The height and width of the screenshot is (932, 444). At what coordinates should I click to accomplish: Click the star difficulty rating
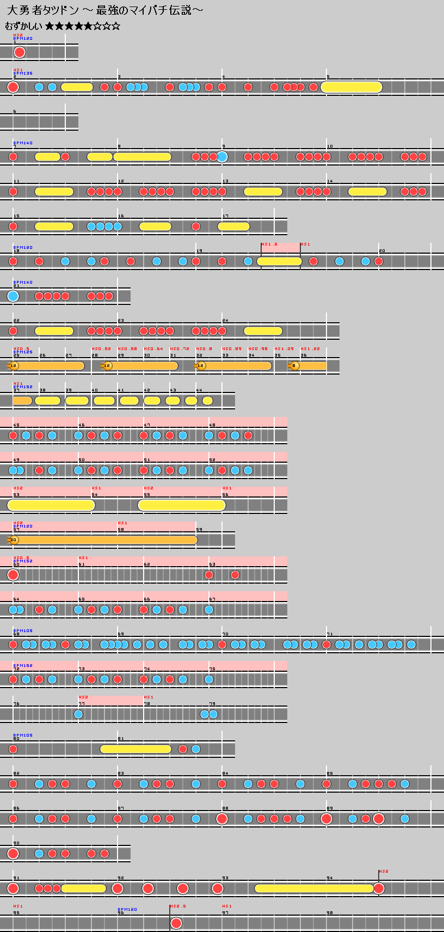tap(83, 26)
